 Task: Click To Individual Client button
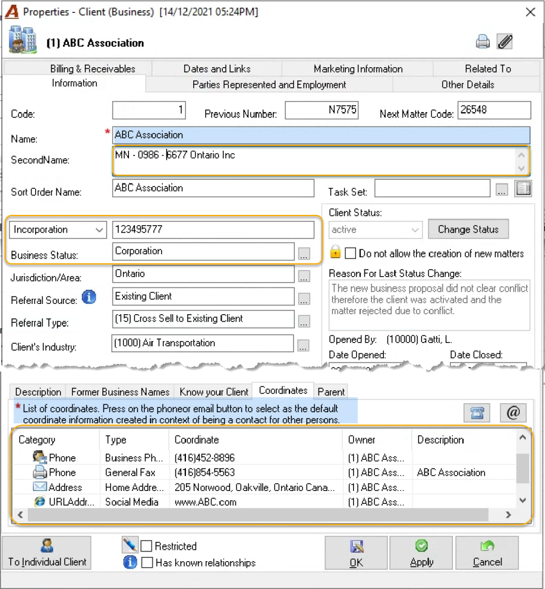point(47,553)
